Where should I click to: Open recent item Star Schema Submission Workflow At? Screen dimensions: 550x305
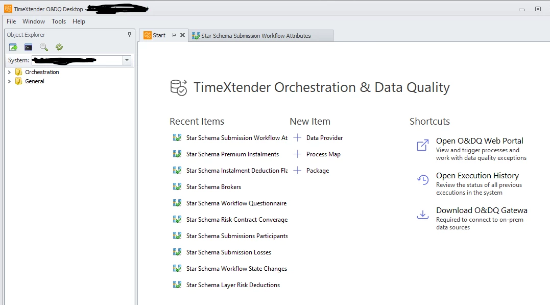click(x=237, y=138)
